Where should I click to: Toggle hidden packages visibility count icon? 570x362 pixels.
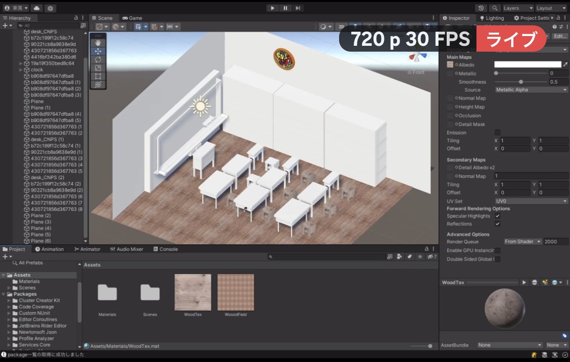432,257
